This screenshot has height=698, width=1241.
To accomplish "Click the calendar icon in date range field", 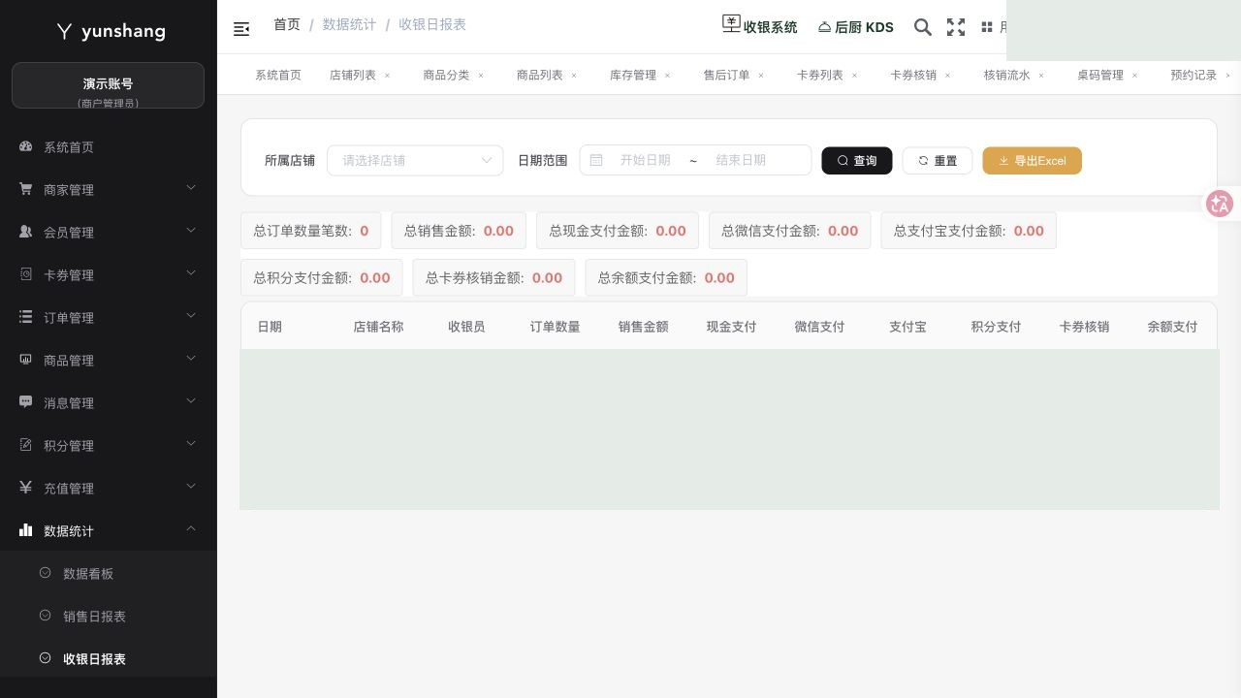I will 596,160.
